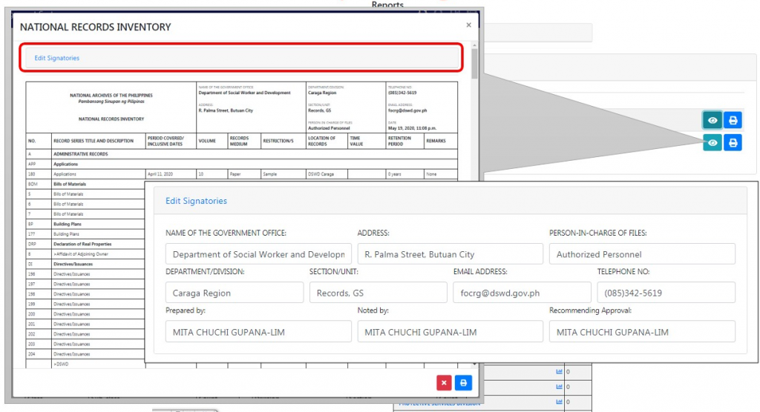Close the National Records Inventory modal via the × icon

coord(469,25)
